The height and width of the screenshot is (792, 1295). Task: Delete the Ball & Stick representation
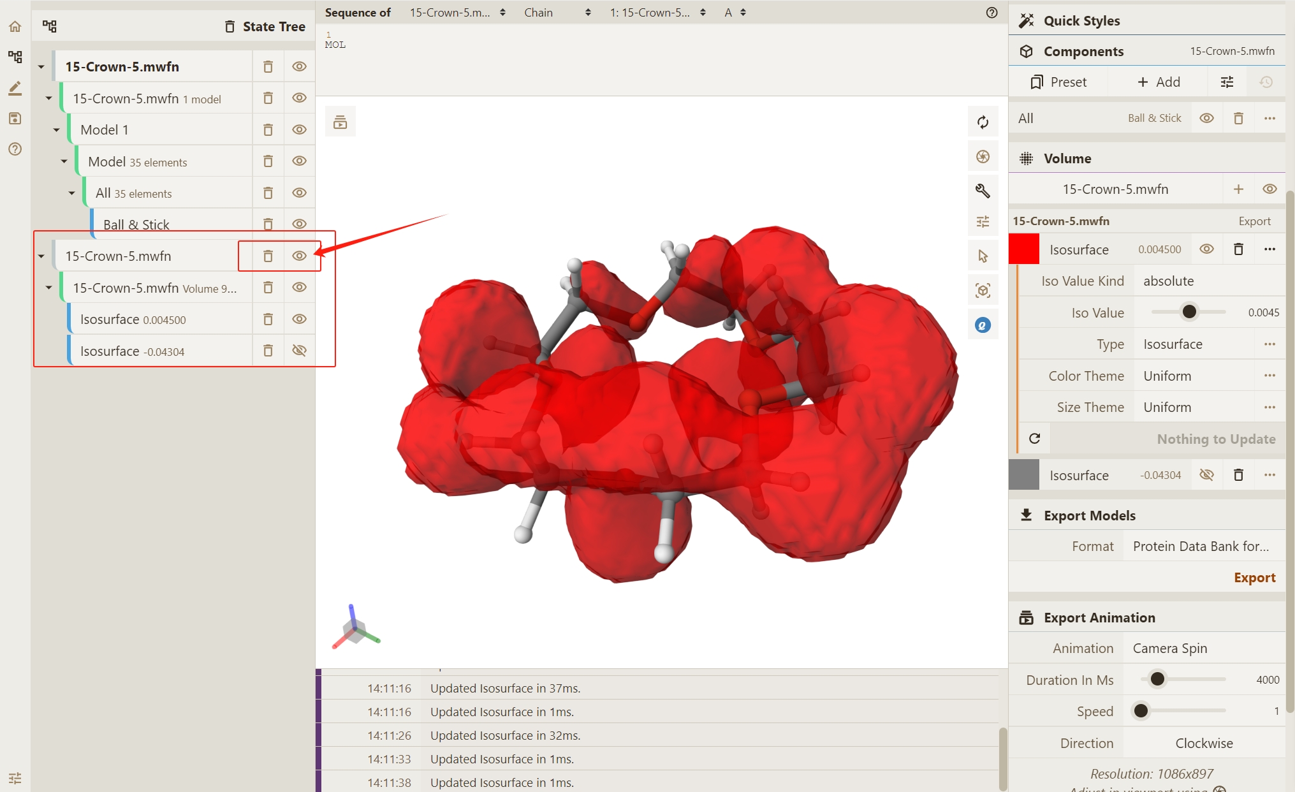[x=268, y=224]
